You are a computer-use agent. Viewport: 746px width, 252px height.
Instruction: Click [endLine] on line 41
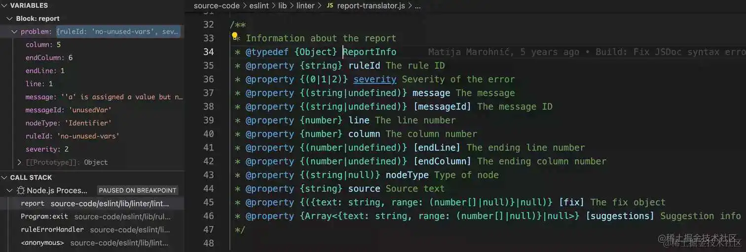coord(437,148)
